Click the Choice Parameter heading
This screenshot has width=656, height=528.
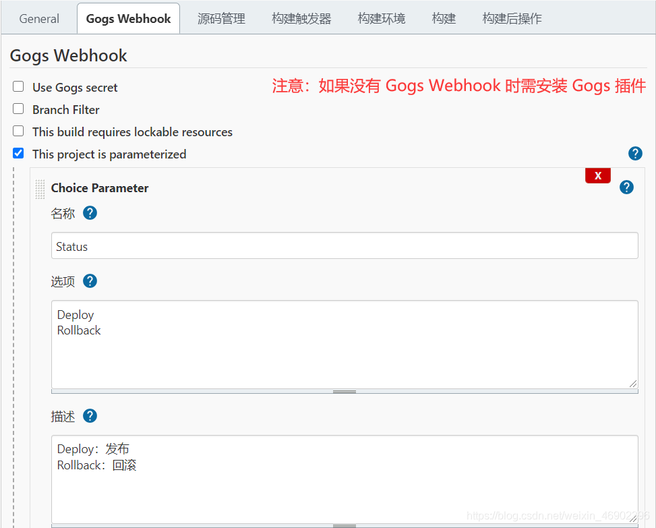click(100, 188)
